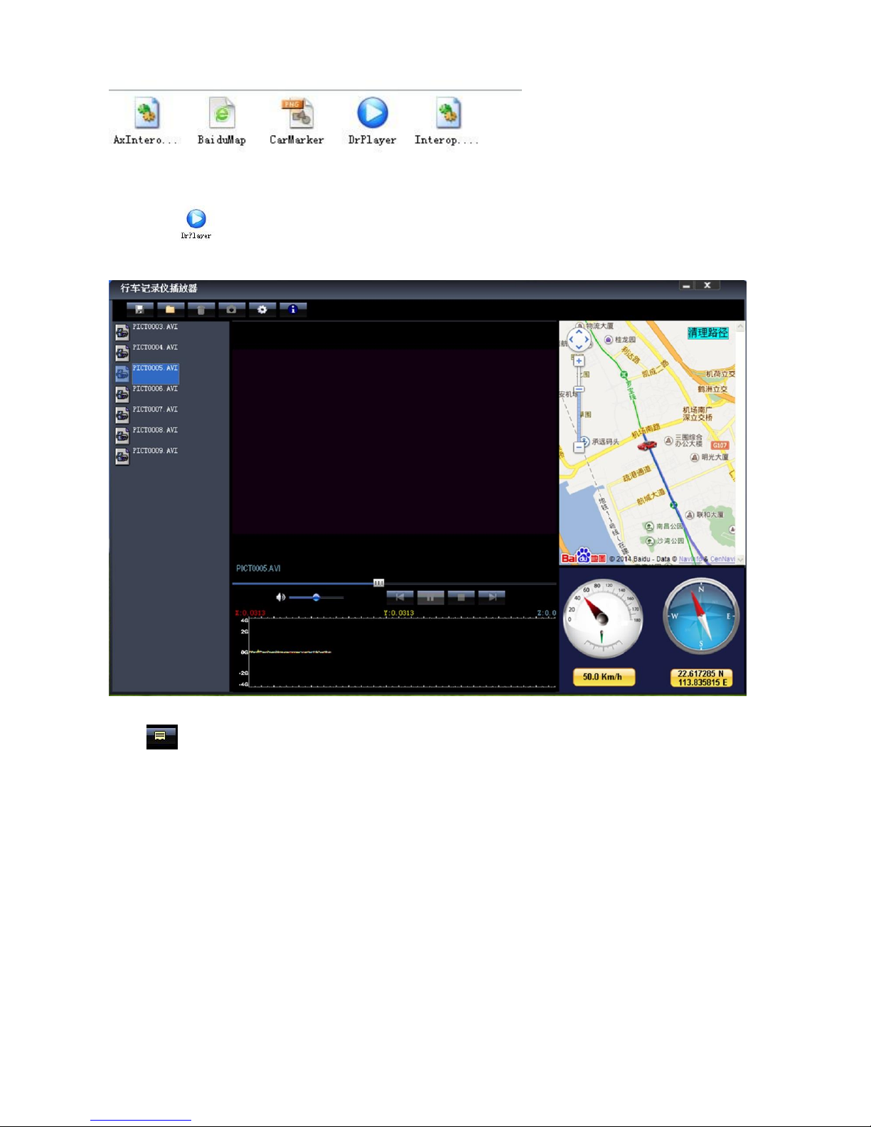Pan the map down with the down arrow
Viewport: 871px width, 1127px height.
579,348
